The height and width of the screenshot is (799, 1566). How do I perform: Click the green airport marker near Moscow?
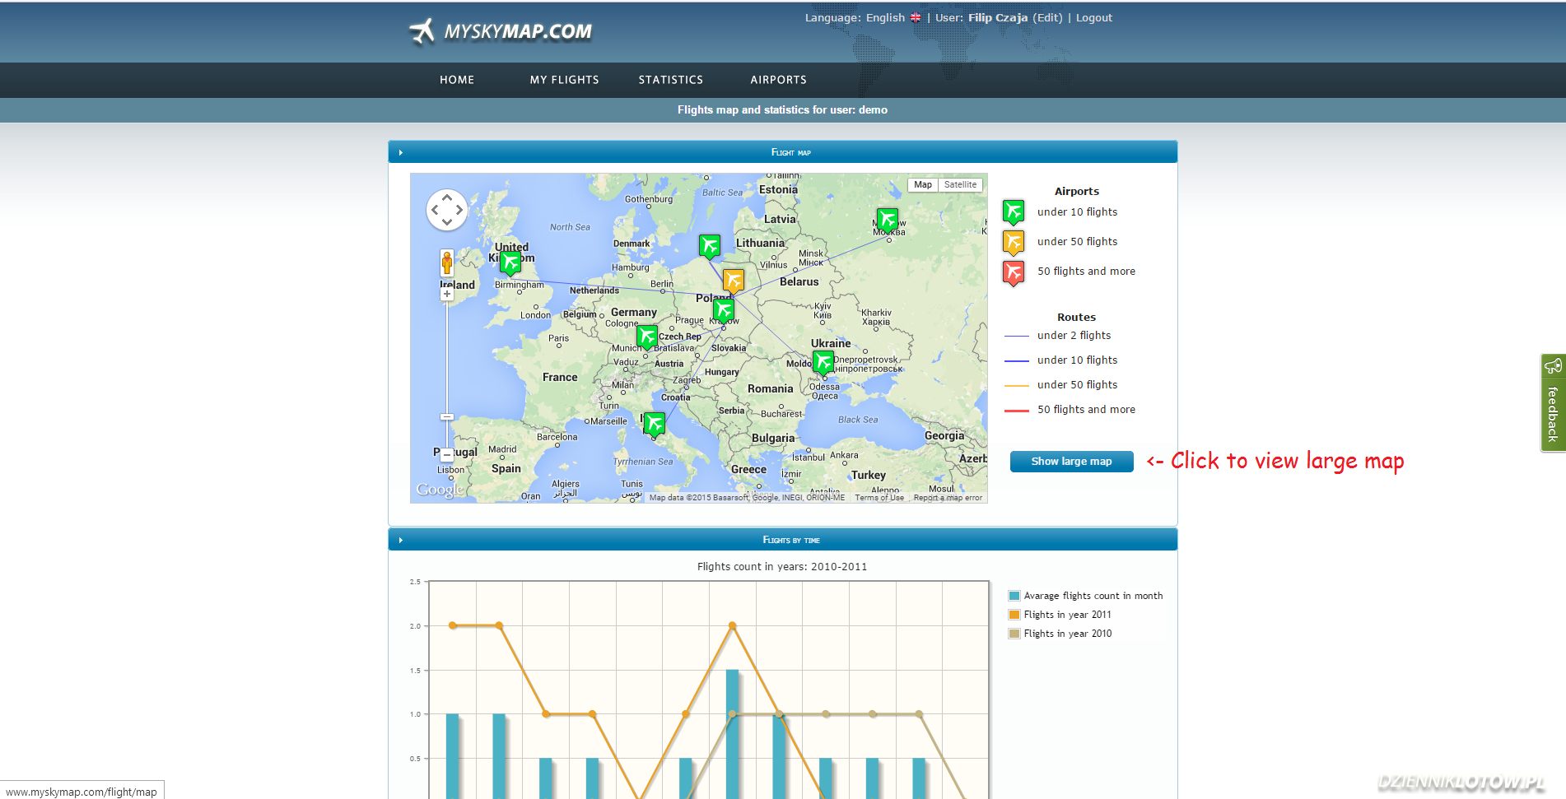pos(887,220)
